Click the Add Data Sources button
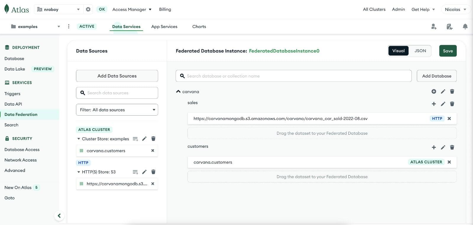The width and height of the screenshot is (473, 225). pos(117,76)
